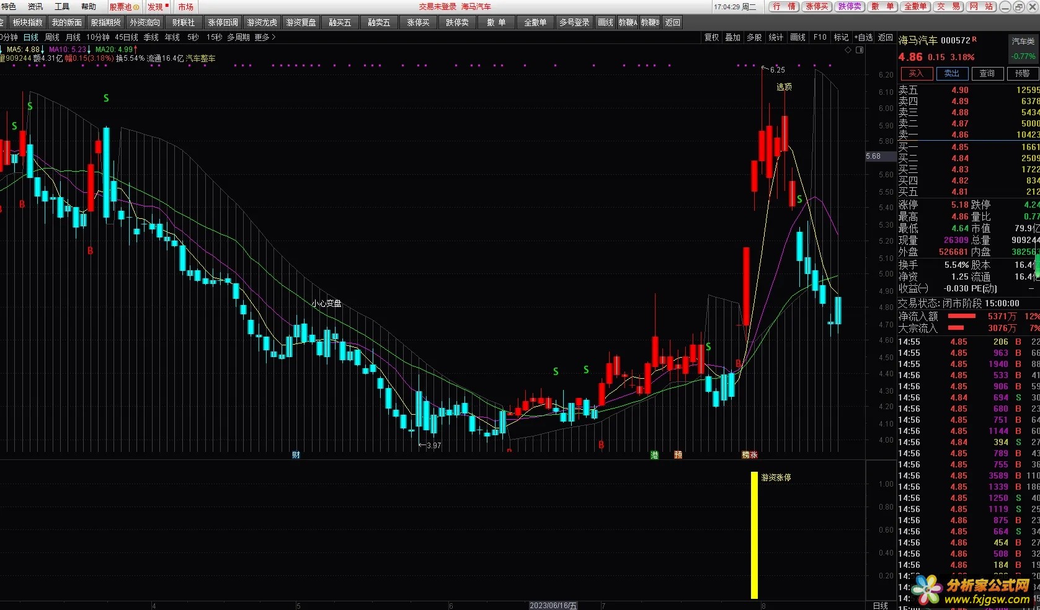Screen dimensions: 1040x610
Task: Click 多股 in the chart toolbar
Action: [x=754, y=38]
